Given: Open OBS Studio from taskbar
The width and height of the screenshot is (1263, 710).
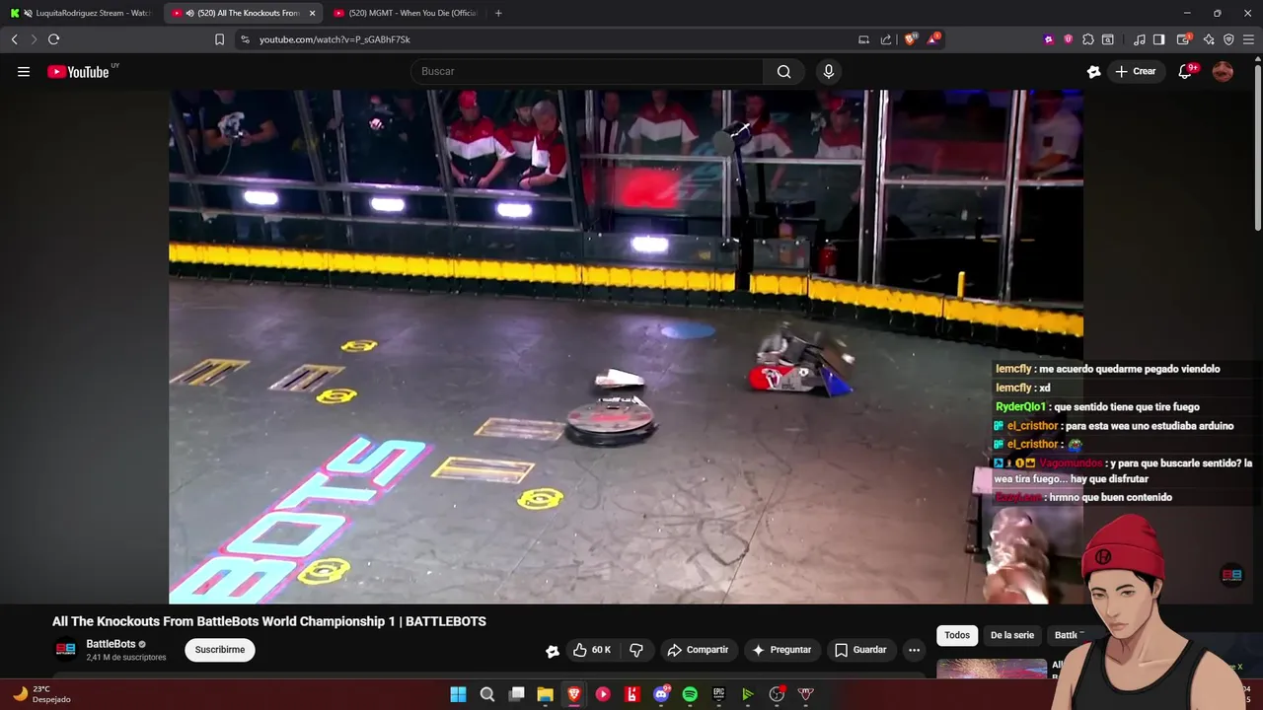Looking at the screenshot, I should [x=777, y=694].
